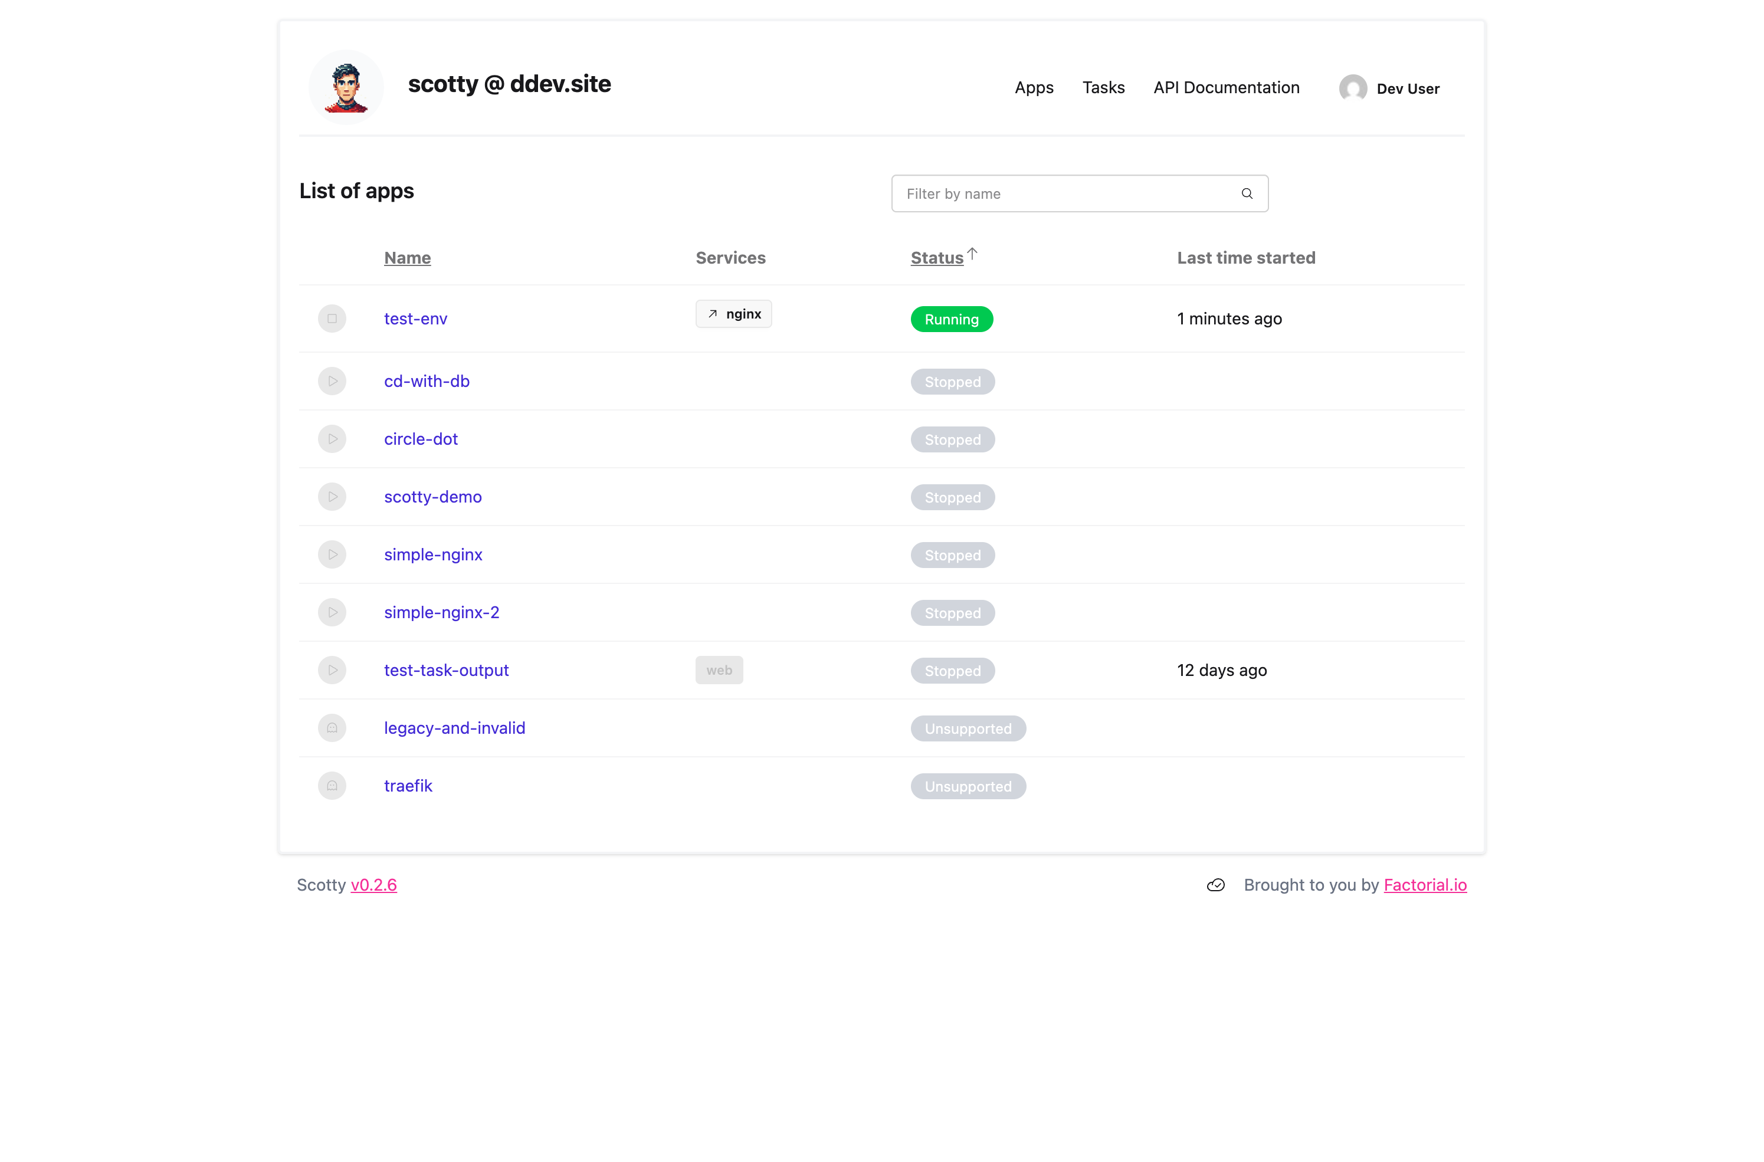Start the scotty-demo app
1764x1162 pixels.
pyautogui.click(x=332, y=497)
